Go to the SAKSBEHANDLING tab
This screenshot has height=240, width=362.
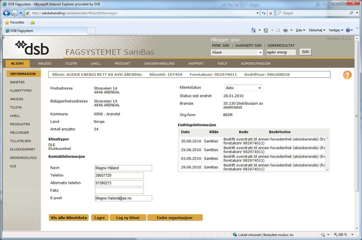159,63
